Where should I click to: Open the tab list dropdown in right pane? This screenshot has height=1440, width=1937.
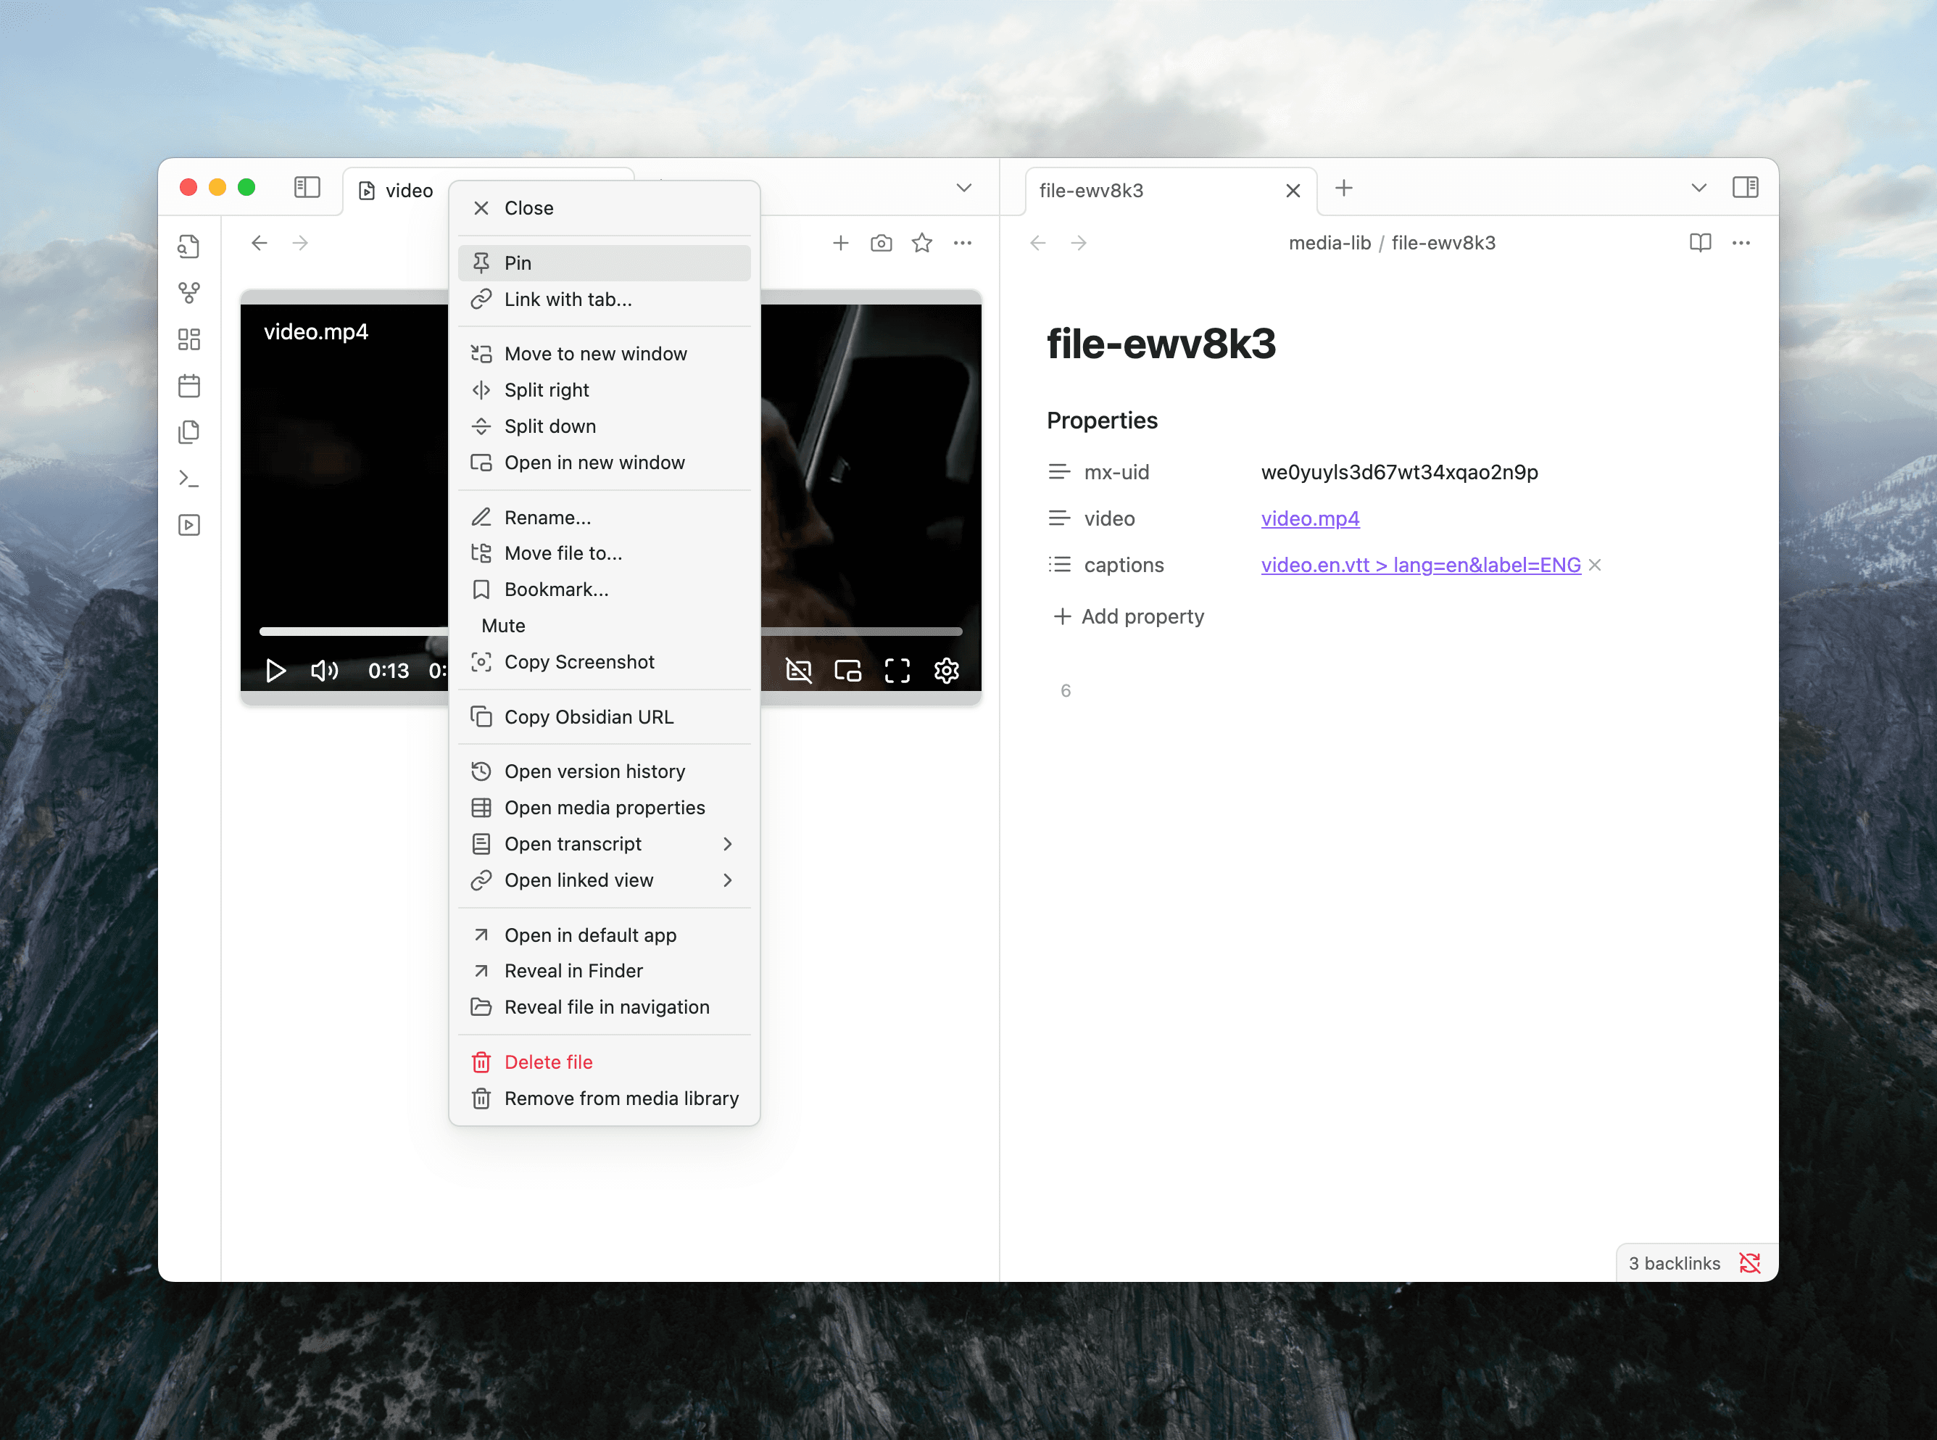(x=1698, y=189)
